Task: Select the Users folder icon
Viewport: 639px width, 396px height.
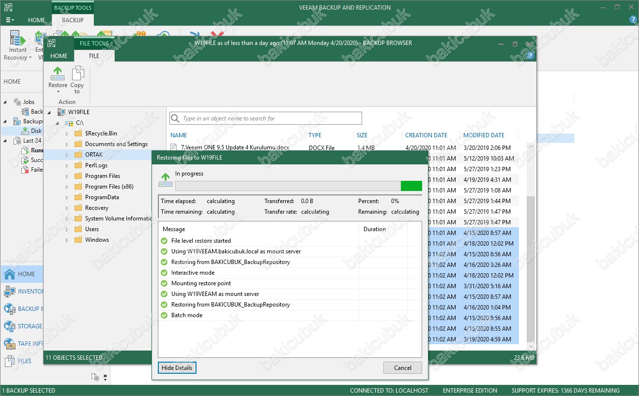Action: (x=78, y=229)
